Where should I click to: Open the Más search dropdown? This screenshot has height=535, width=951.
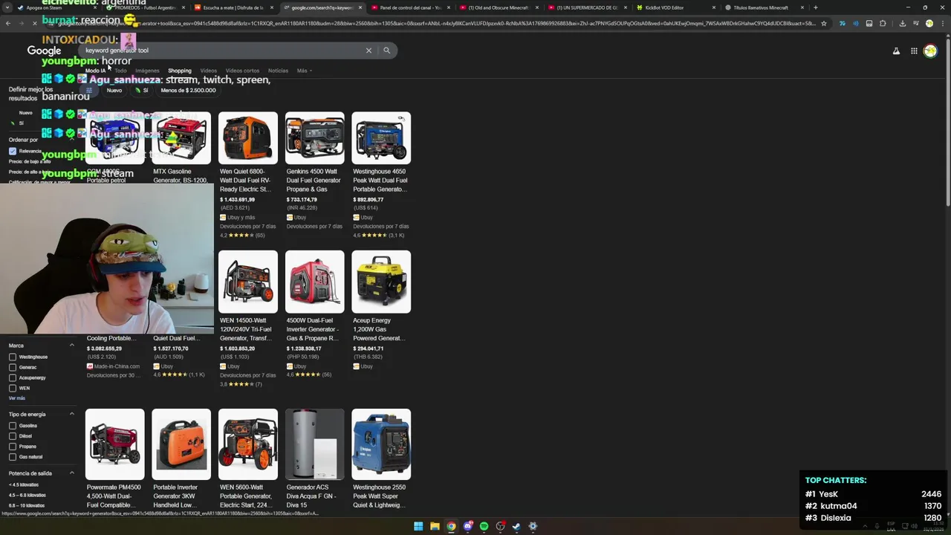tap(304, 71)
